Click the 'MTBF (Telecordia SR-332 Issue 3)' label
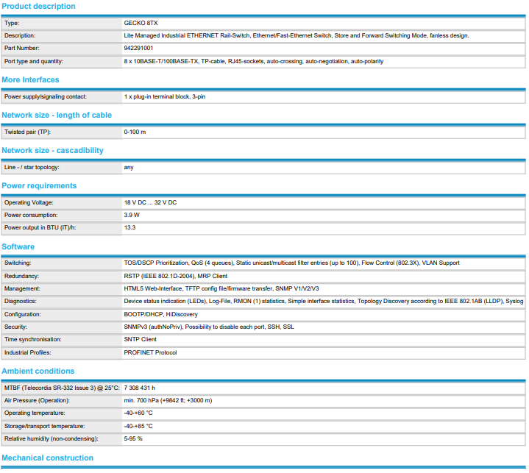The image size is (529, 473). (x=62, y=388)
